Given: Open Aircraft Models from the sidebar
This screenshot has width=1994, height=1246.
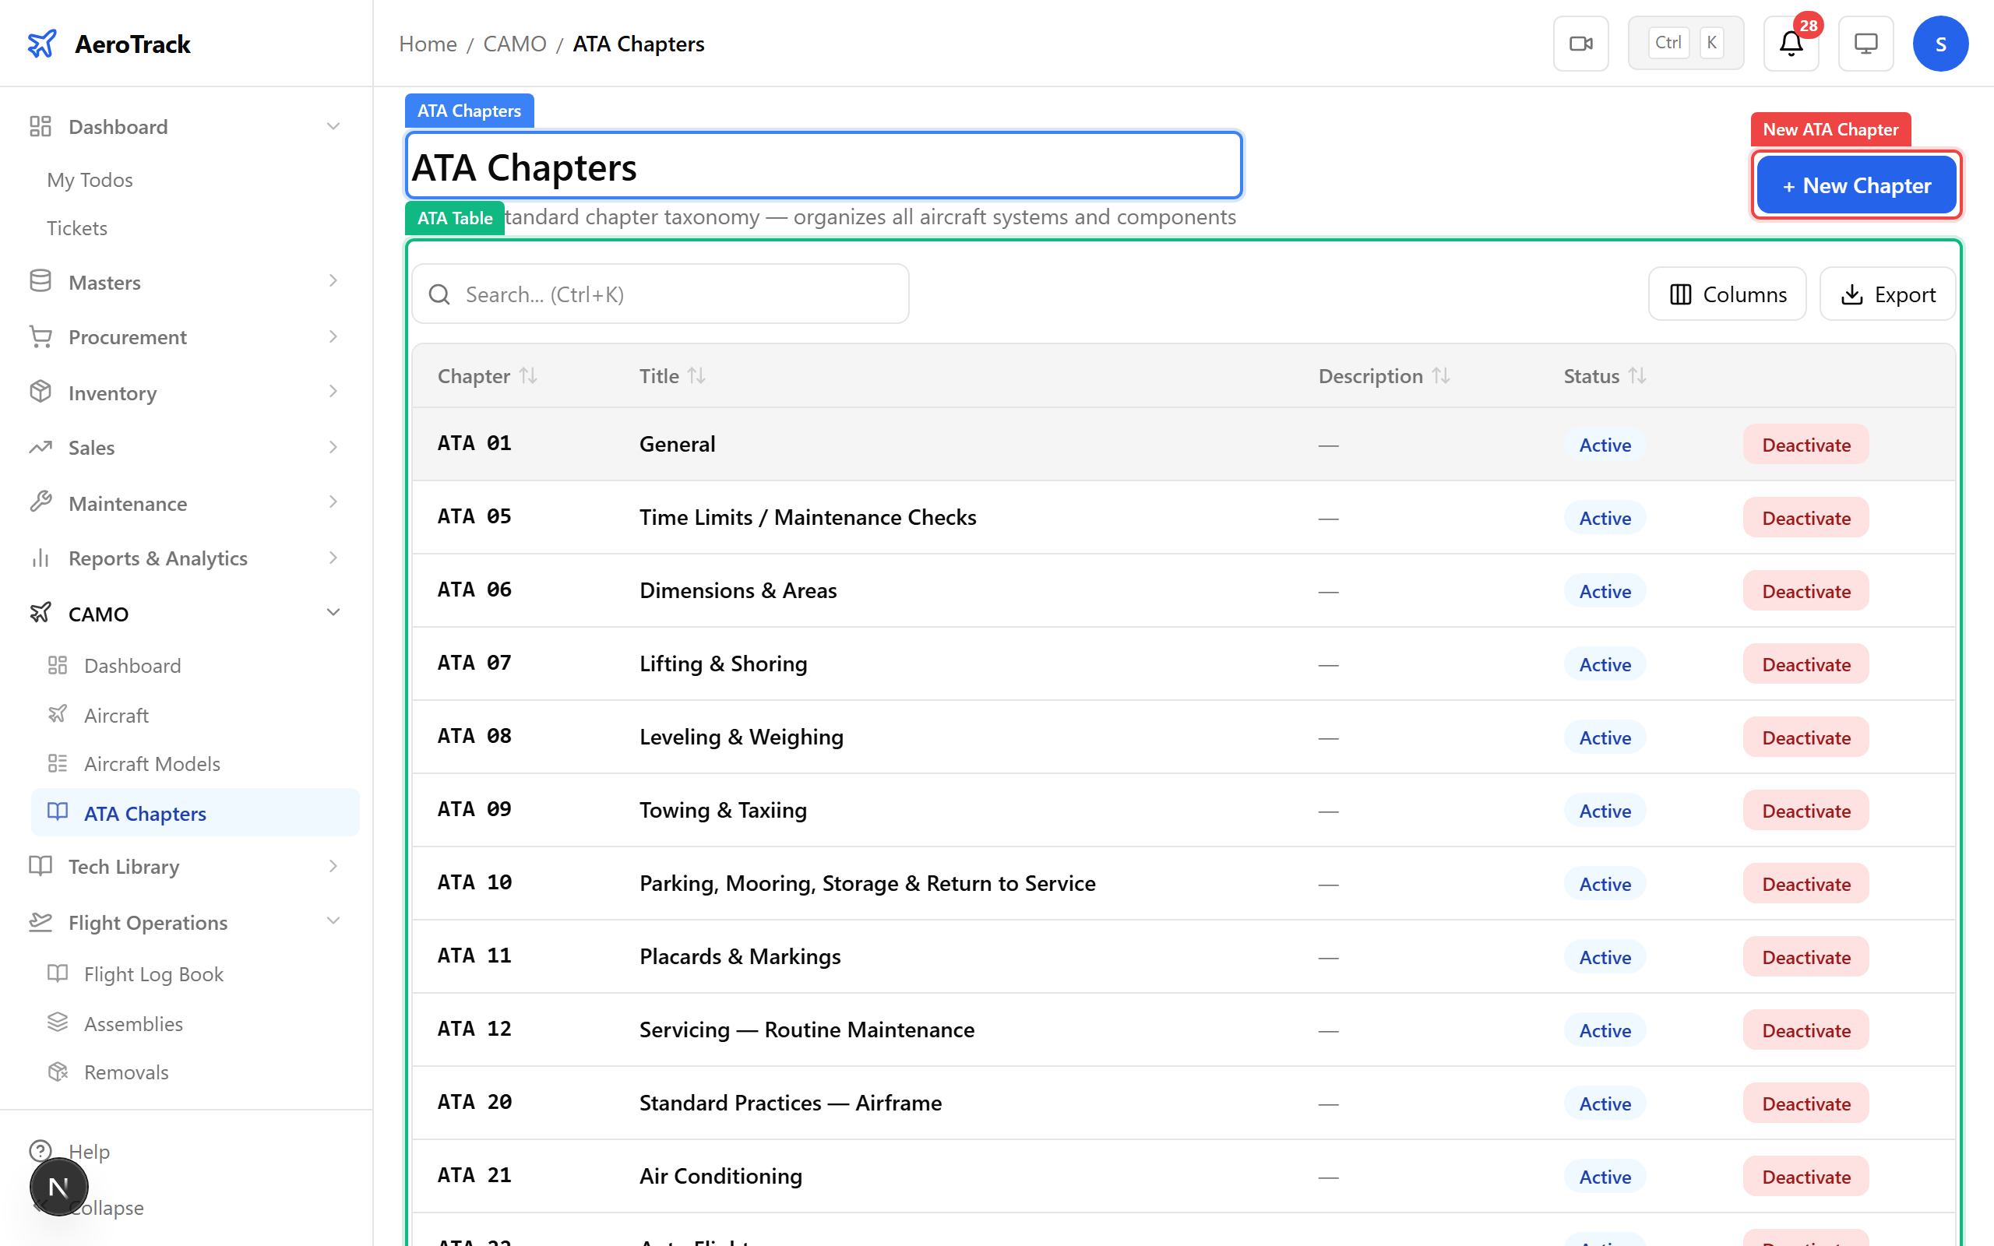Looking at the screenshot, I should pyautogui.click(x=151, y=764).
